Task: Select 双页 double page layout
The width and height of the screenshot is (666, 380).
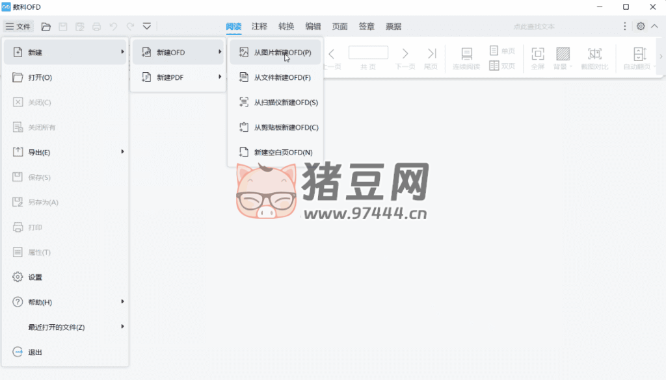Action: [x=502, y=66]
